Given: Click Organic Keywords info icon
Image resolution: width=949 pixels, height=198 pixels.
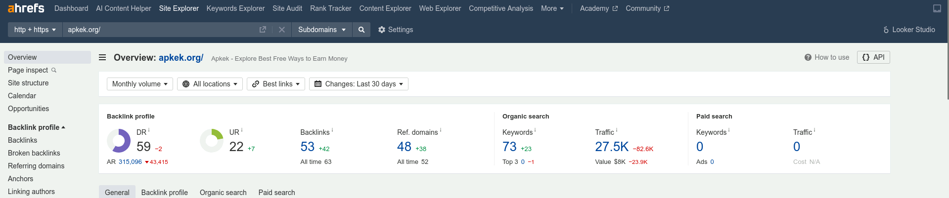Looking at the screenshot, I should click(x=535, y=130).
